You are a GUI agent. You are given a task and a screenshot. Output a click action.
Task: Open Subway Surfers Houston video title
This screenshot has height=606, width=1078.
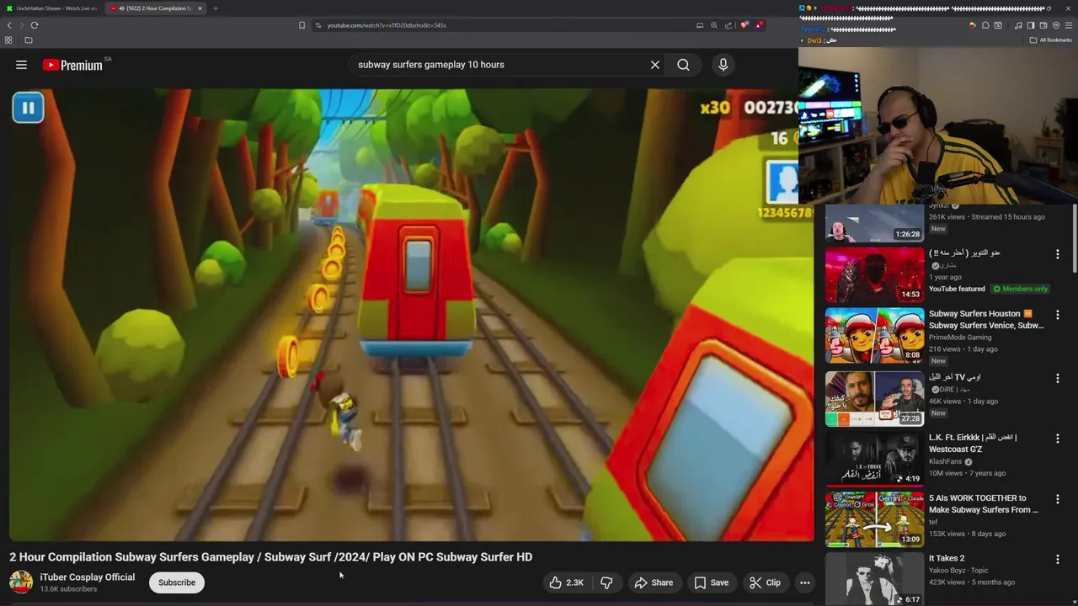[985, 320]
